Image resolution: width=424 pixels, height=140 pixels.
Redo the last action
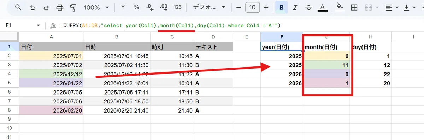point(46,7)
